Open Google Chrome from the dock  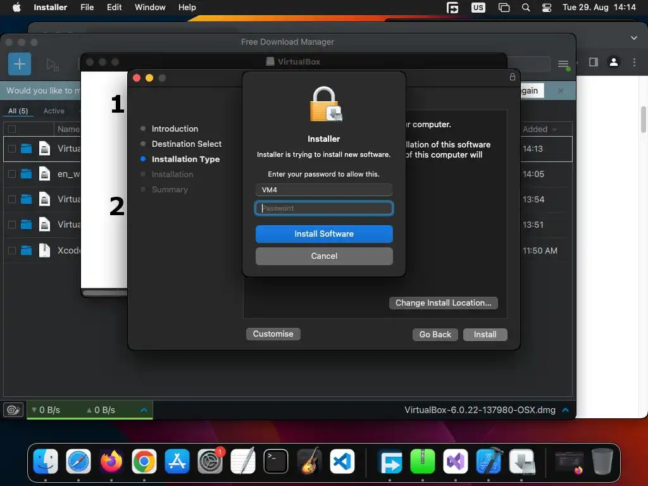coord(144,461)
